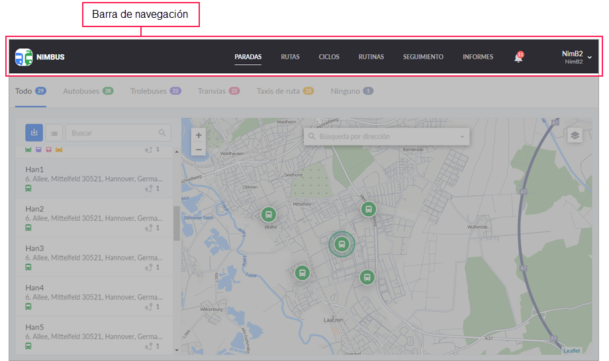This screenshot has width=609, height=361.
Task: Click the blue import stops button
Action: click(34, 133)
